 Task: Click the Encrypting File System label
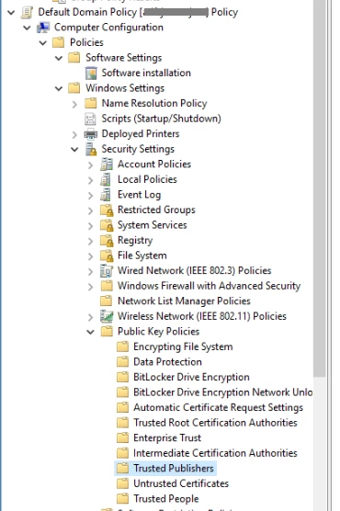point(183,346)
